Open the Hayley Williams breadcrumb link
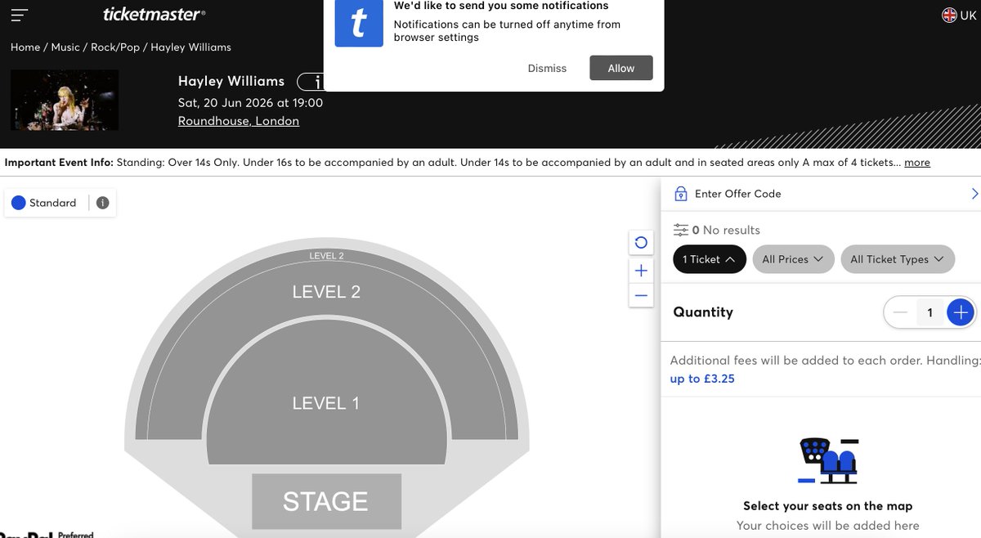 click(x=190, y=47)
